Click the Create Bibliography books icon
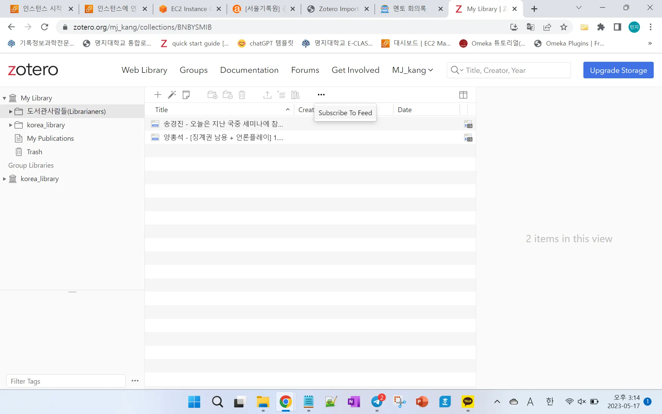Viewport: 662px width, 414px height. pyautogui.click(x=295, y=95)
